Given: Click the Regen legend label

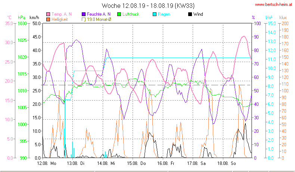Looking at the screenshot, I should pyautogui.click(x=164, y=14).
